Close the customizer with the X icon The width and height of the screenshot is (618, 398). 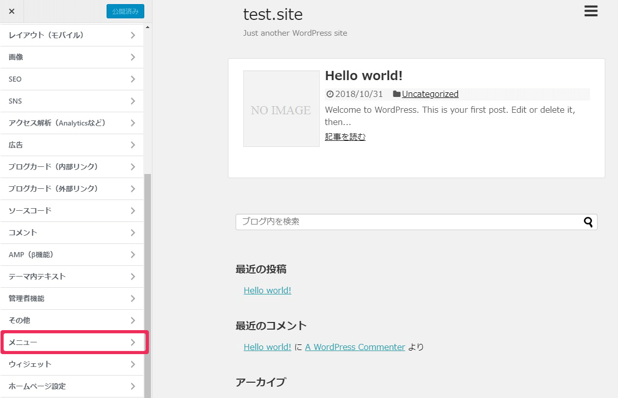[12, 11]
